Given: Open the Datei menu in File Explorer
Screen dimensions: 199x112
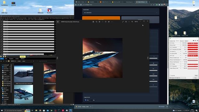Looking at the screenshot, I should pos(2,59).
